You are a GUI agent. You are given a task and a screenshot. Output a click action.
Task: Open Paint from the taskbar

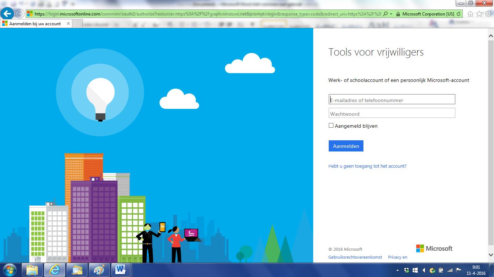pos(99,270)
